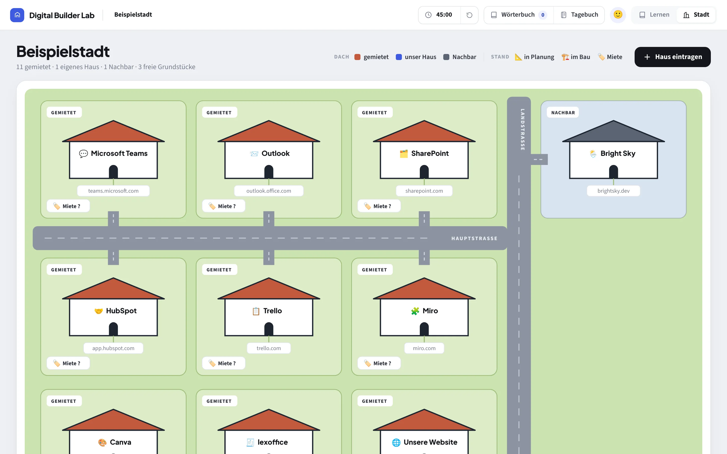This screenshot has height=454, width=727.
Task: Click the miro.com address label
Action: click(424, 348)
